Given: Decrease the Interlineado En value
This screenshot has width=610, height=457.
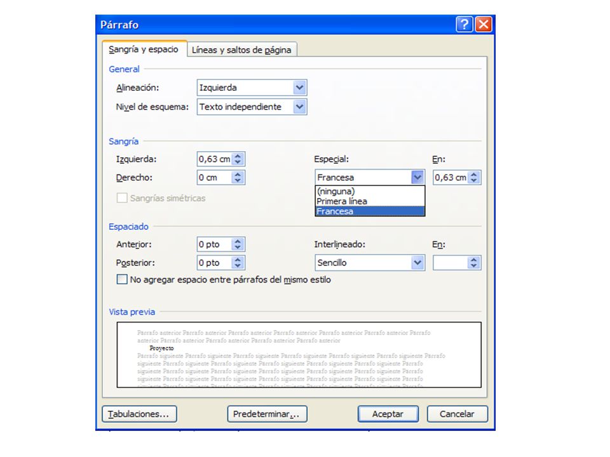Looking at the screenshot, I should (474, 267).
